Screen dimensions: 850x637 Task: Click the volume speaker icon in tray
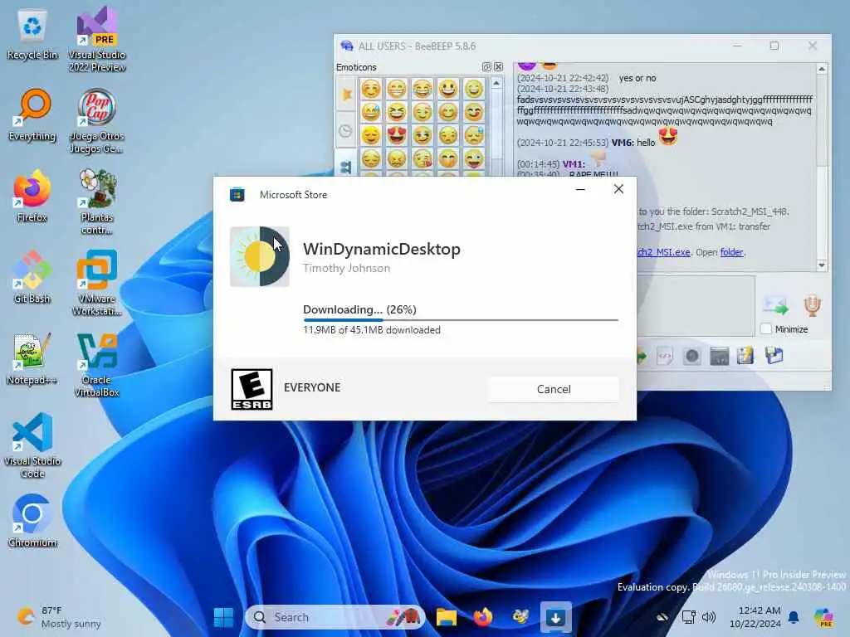tap(709, 617)
